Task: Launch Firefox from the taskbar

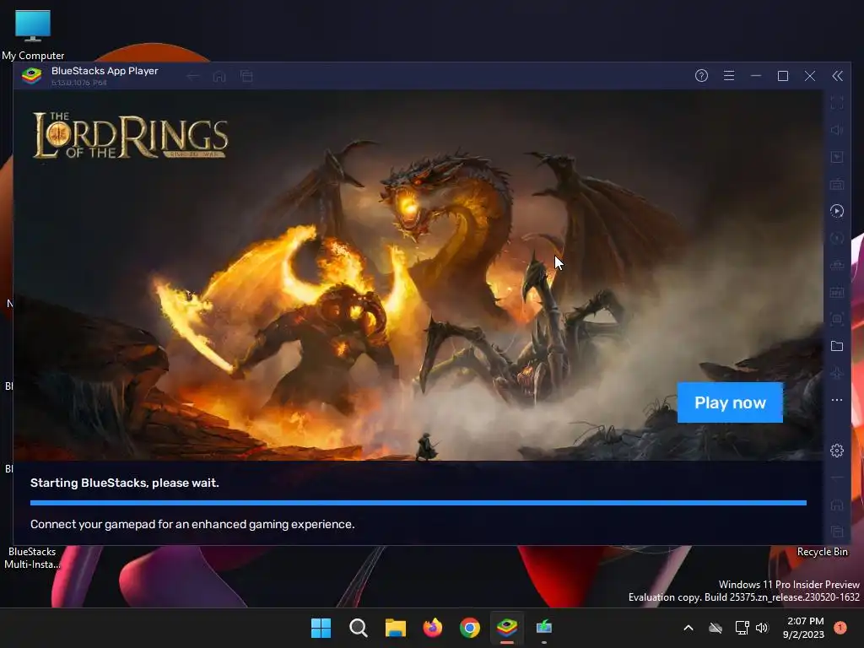Action: coord(433,628)
